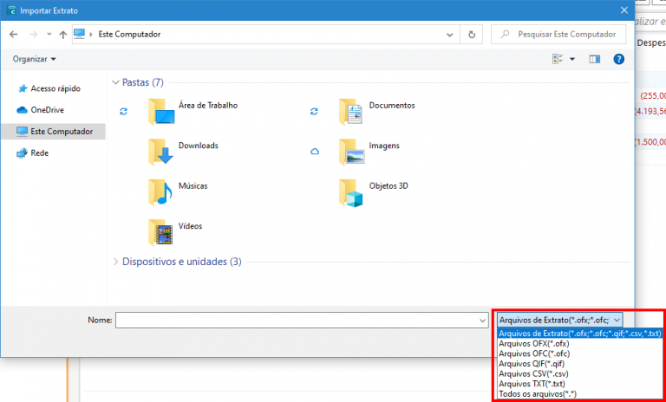Collapse the Pastas section
Viewport: 666px width, 402px height.
(117, 82)
